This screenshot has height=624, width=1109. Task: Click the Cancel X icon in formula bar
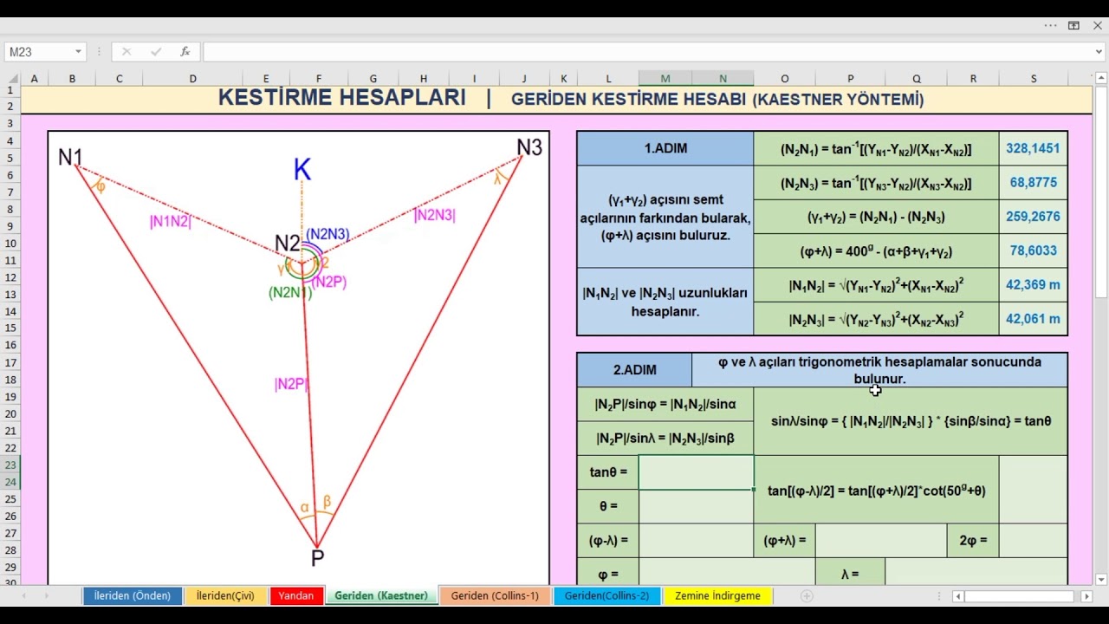(x=126, y=52)
